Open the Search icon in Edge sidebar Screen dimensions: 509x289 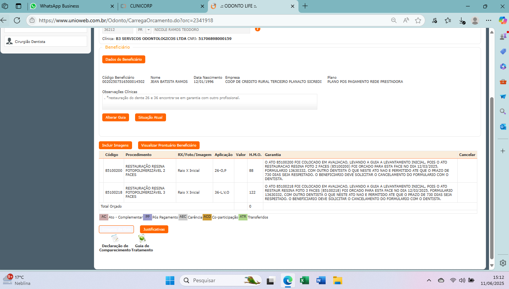click(x=503, y=112)
